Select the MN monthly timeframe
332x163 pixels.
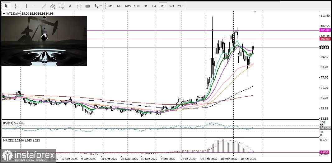180,6
